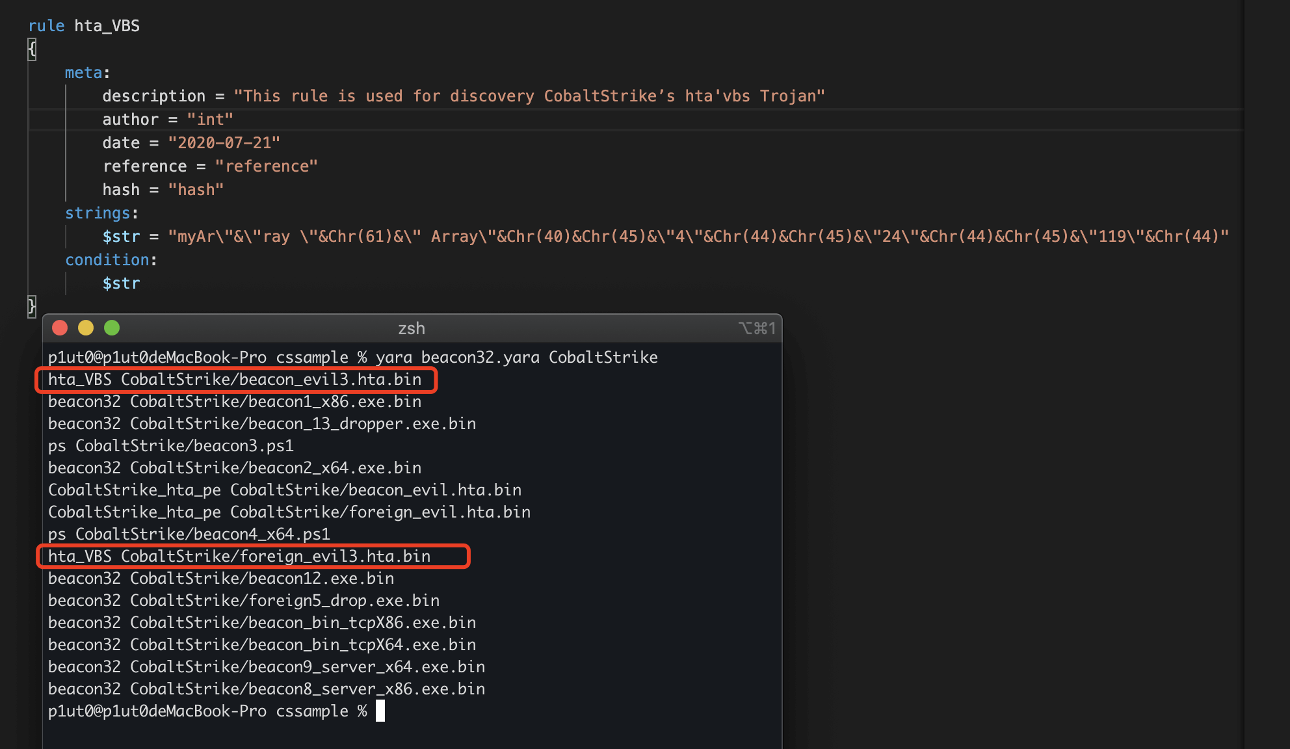Click the closing brace of the rule

(x=32, y=306)
